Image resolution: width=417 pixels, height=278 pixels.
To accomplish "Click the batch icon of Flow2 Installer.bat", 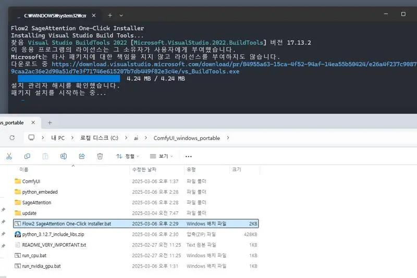I will point(18,223).
